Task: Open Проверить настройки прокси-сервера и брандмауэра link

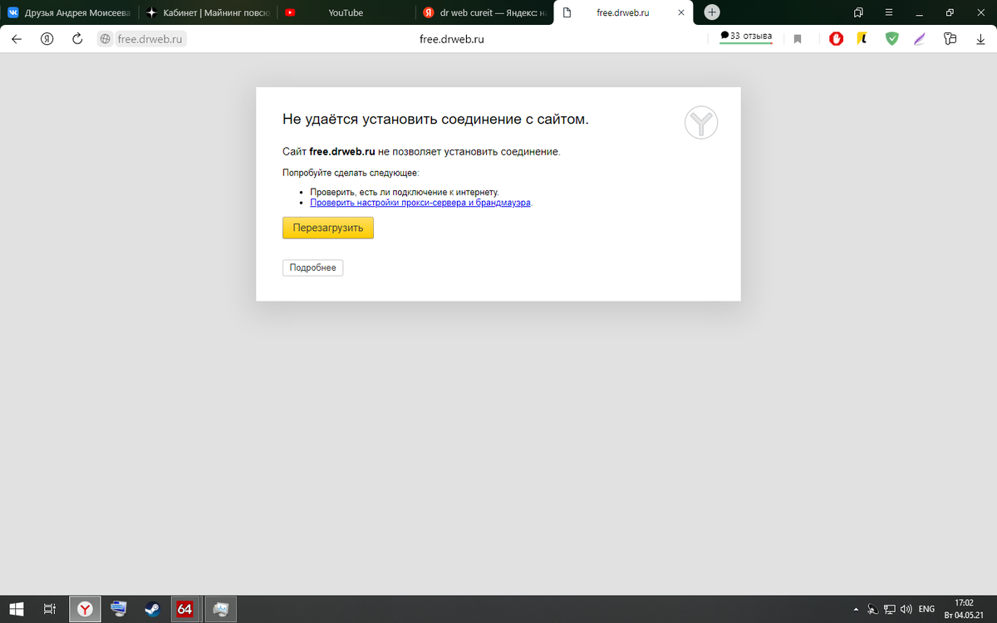Action: 420,202
